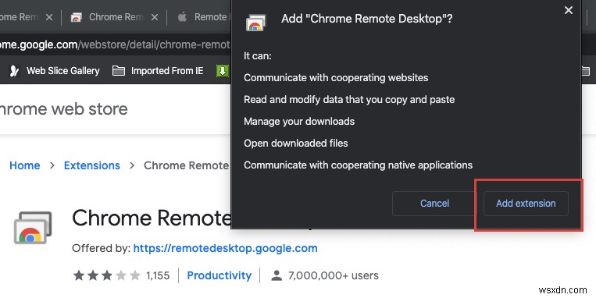Open the 1,155 ratings count

point(158,275)
